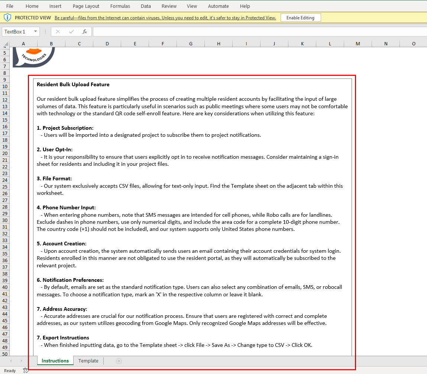
Task: Select row 30 header
Action: (x=4, y=220)
